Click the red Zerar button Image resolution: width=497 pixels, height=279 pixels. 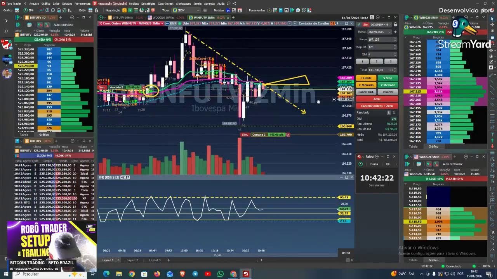point(377,99)
